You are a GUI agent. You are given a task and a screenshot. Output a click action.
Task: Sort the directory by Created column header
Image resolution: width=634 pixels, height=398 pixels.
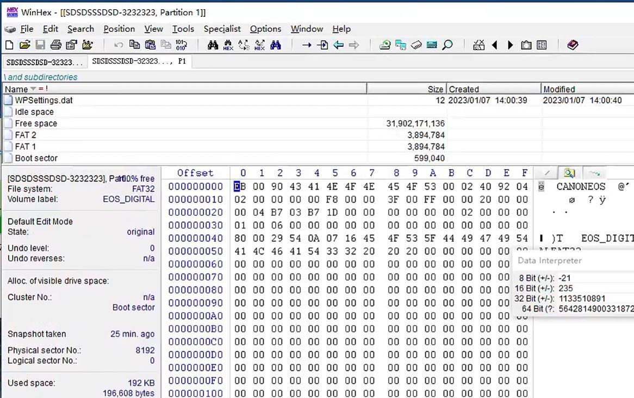494,89
